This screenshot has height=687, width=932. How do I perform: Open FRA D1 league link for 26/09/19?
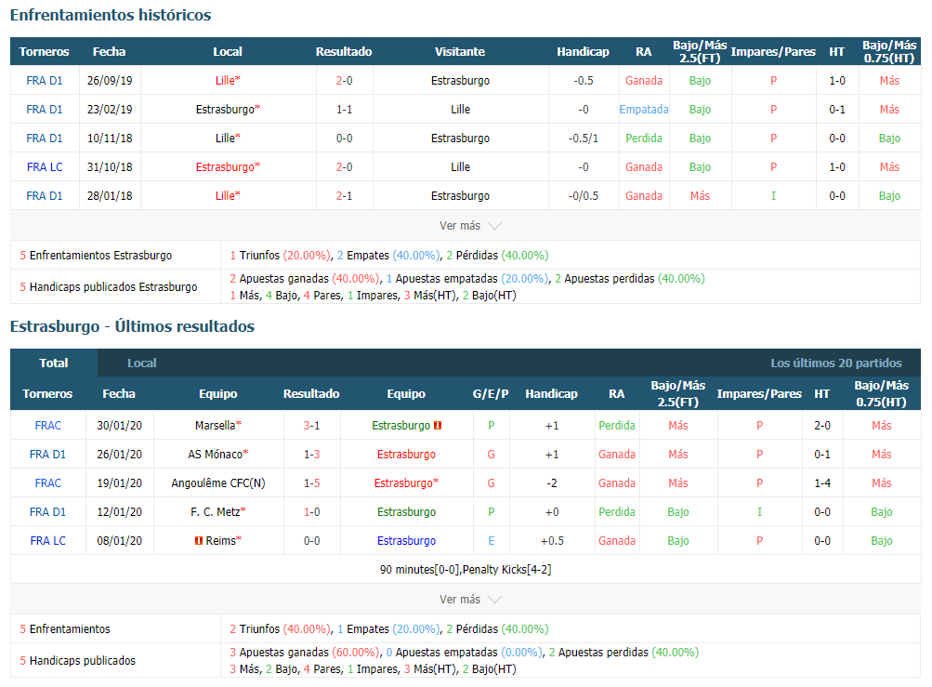(45, 80)
